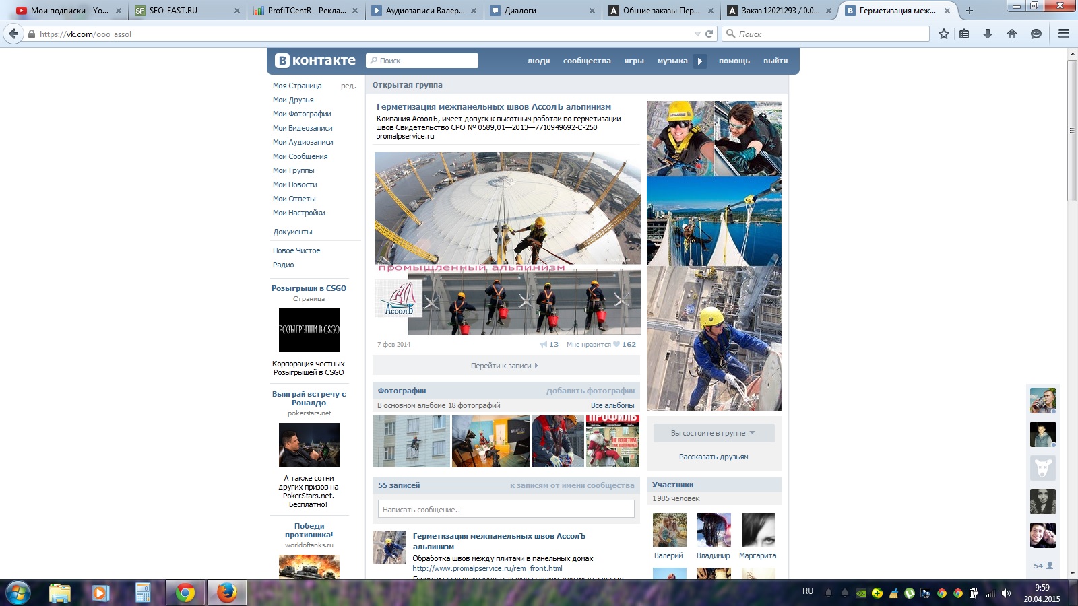Focus the VK 'Поиск' search field
The height and width of the screenshot is (606, 1078).
(x=422, y=61)
